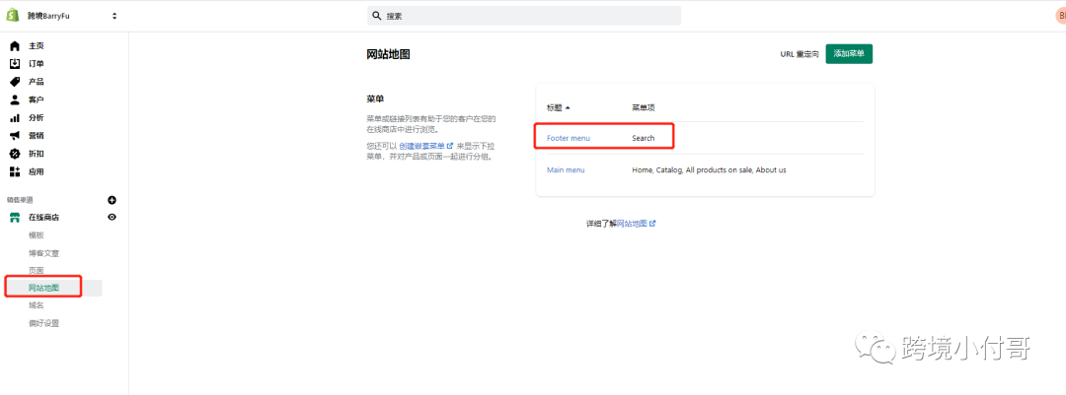Open the 域名 domains sub-item
The height and width of the screenshot is (395, 1066).
coord(37,305)
